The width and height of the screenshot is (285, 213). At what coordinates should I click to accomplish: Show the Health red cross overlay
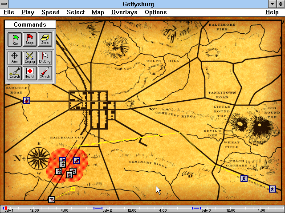pyautogui.click(x=30, y=73)
